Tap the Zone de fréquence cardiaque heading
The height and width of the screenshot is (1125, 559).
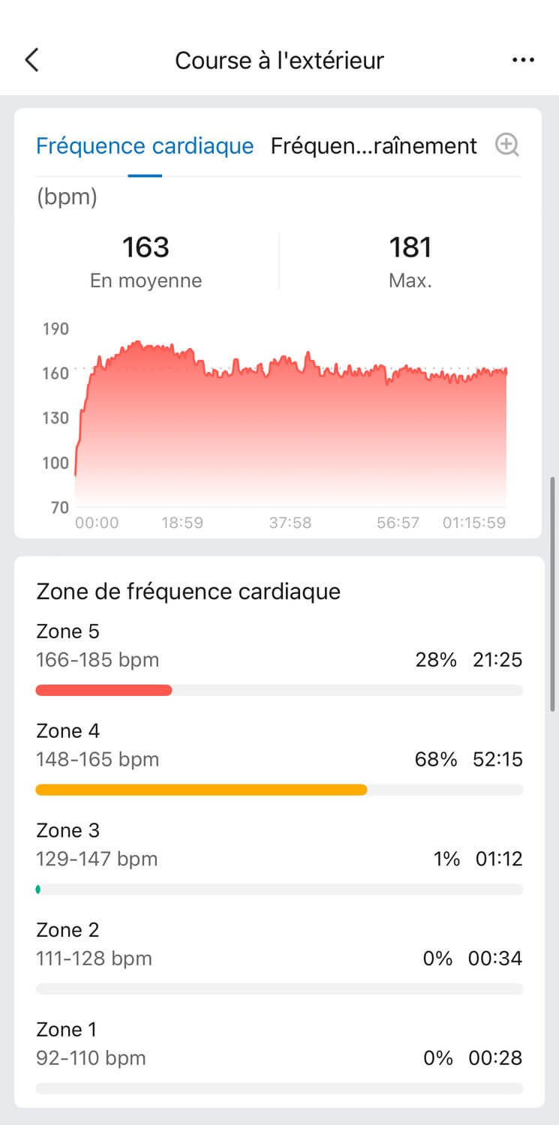(188, 591)
